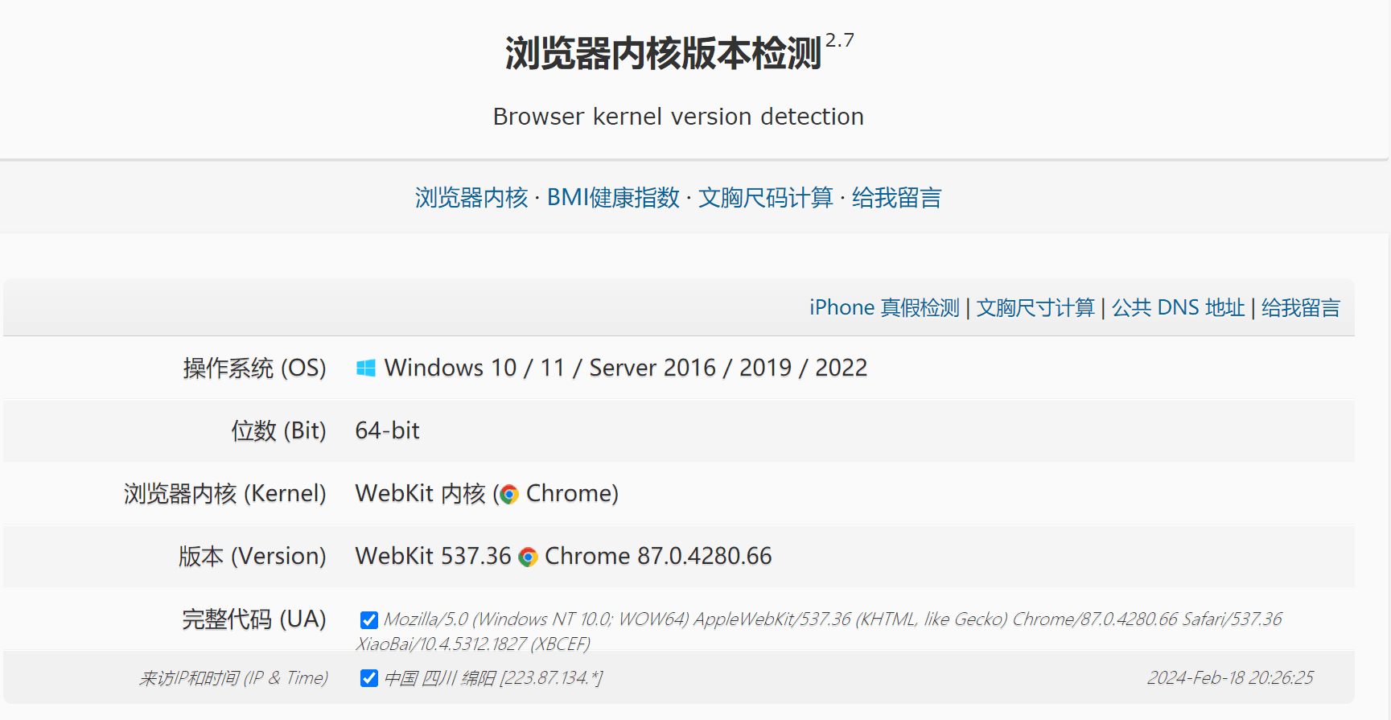Open 给我留言 in the top navigation

(x=899, y=197)
